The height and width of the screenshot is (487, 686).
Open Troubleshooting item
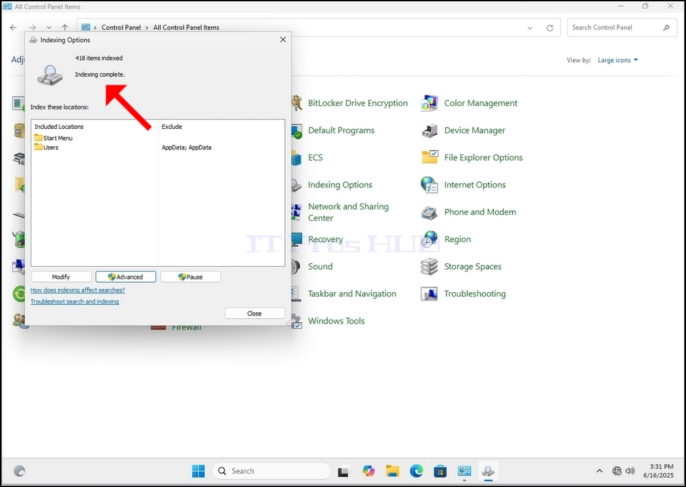pos(474,294)
